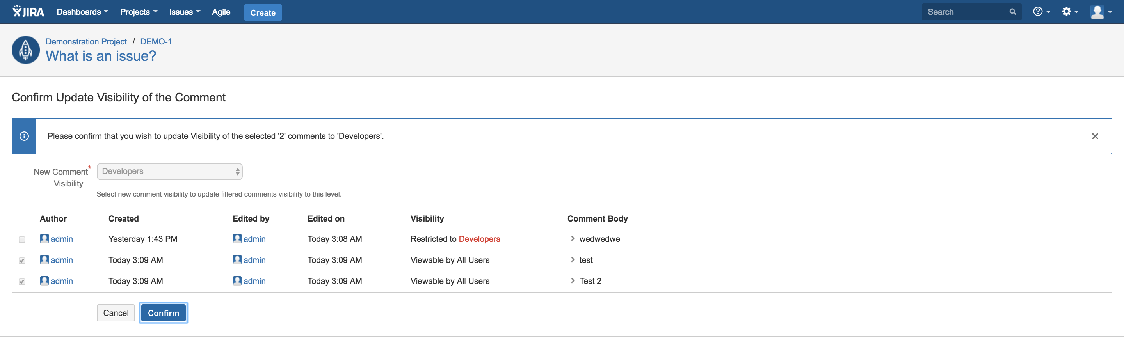Open the Issues menu
This screenshot has width=1124, height=337.
pos(185,12)
